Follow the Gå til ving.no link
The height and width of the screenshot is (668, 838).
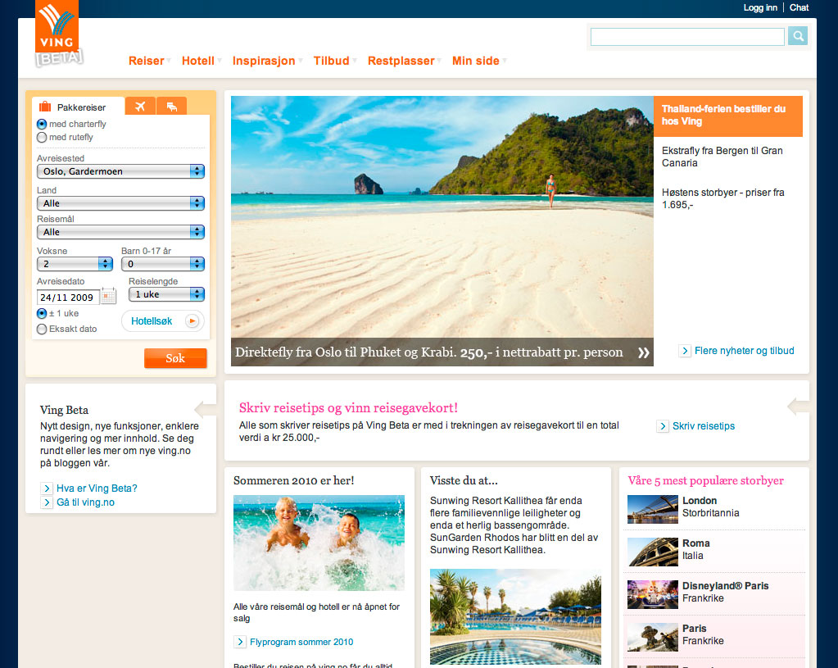point(85,502)
